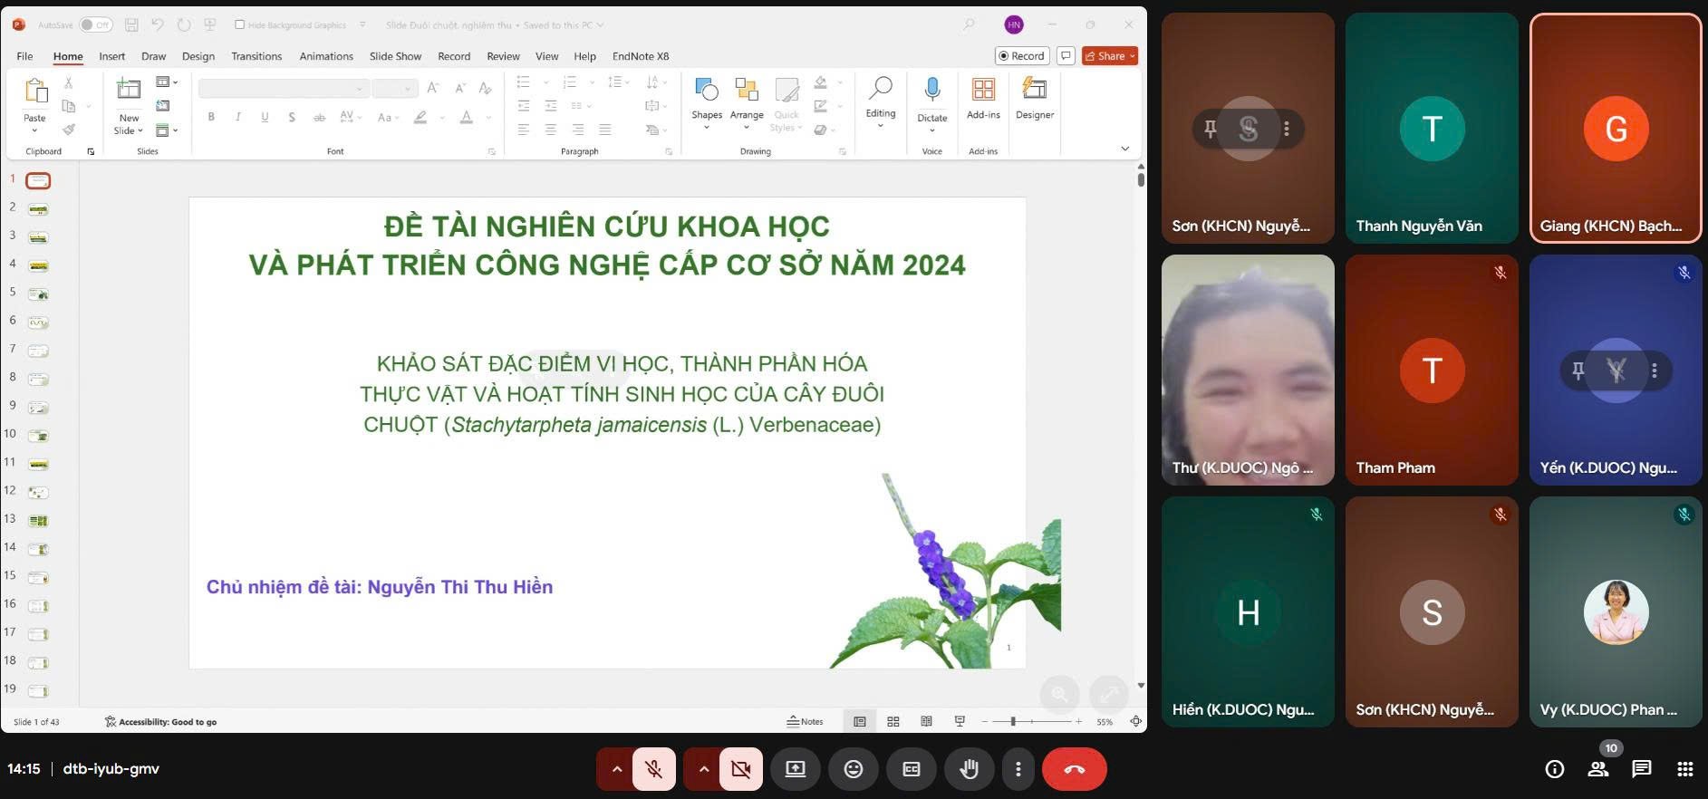This screenshot has width=1708, height=799.
Task: Hang up with the red leave call button
Action: pyautogui.click(x=1074, y=769)
